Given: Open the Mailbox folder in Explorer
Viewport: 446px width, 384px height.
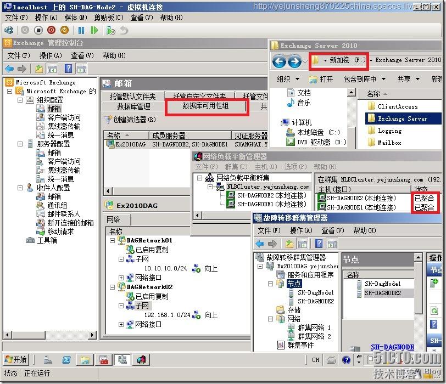Looking at the screenshot, I should [389, 143].
